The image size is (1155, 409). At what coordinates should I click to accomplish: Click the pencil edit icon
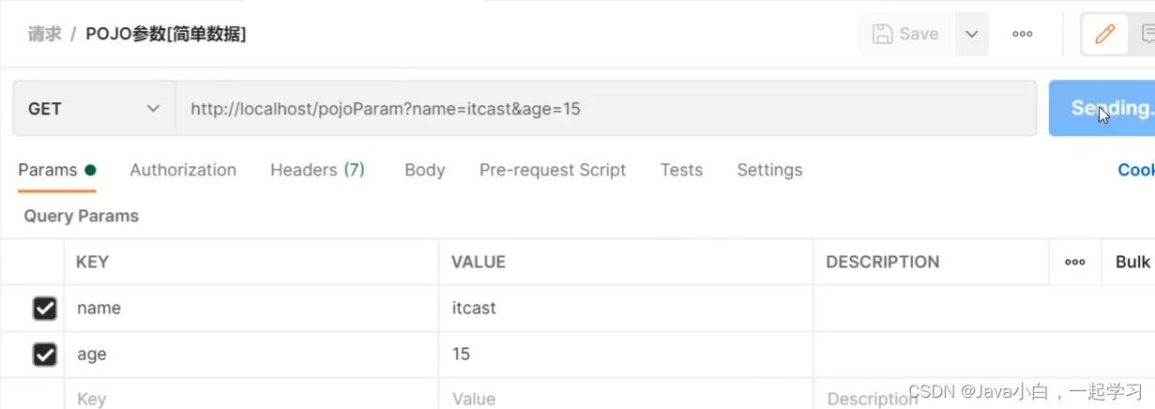coord(1104,35)
